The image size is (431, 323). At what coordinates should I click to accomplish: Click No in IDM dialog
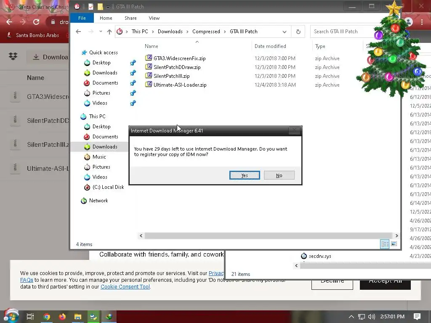pyautogui.click(x=279, y=175)
